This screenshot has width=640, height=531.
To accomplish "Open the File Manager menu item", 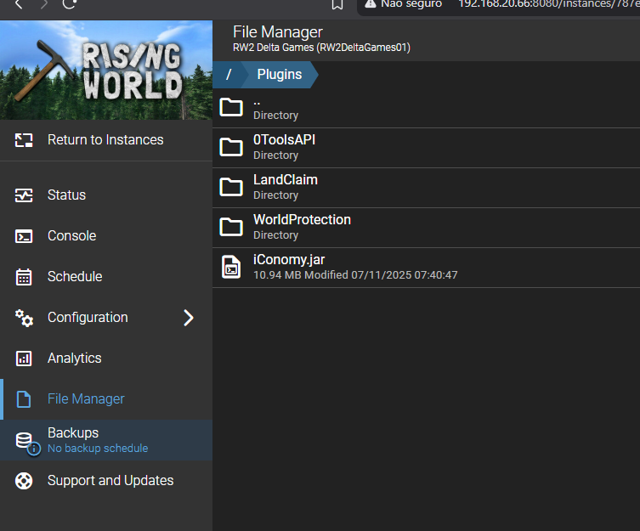I will pyautogui.click(x=86, y=399).
